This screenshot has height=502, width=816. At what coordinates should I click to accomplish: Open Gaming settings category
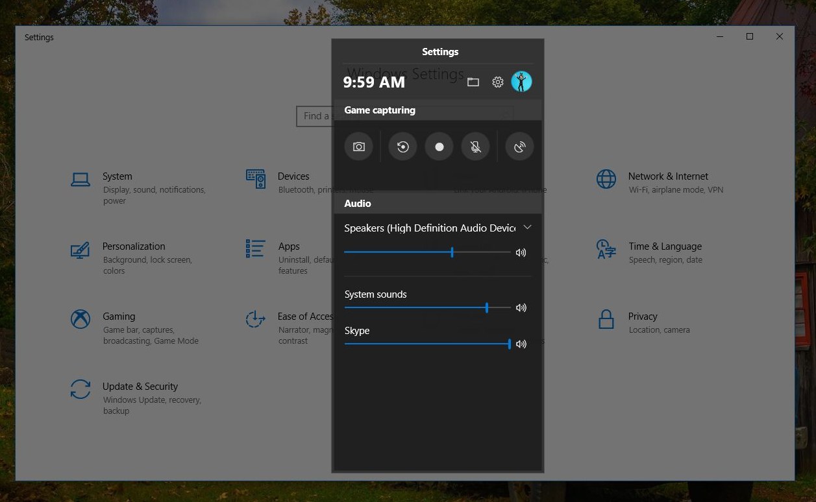[134, 328]
